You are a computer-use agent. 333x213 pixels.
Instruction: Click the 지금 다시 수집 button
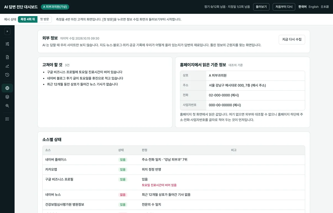(292, 40)
